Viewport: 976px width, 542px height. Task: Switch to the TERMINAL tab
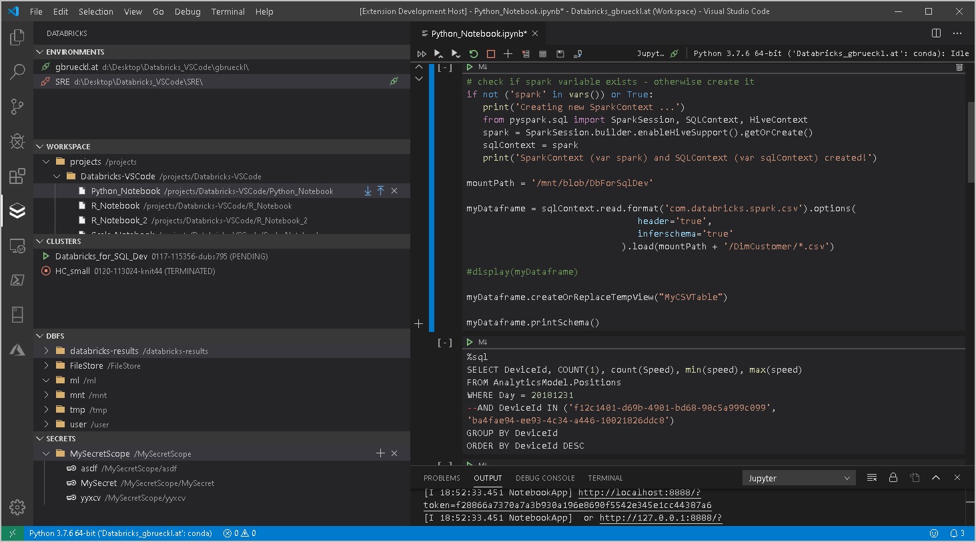(604, 477)
